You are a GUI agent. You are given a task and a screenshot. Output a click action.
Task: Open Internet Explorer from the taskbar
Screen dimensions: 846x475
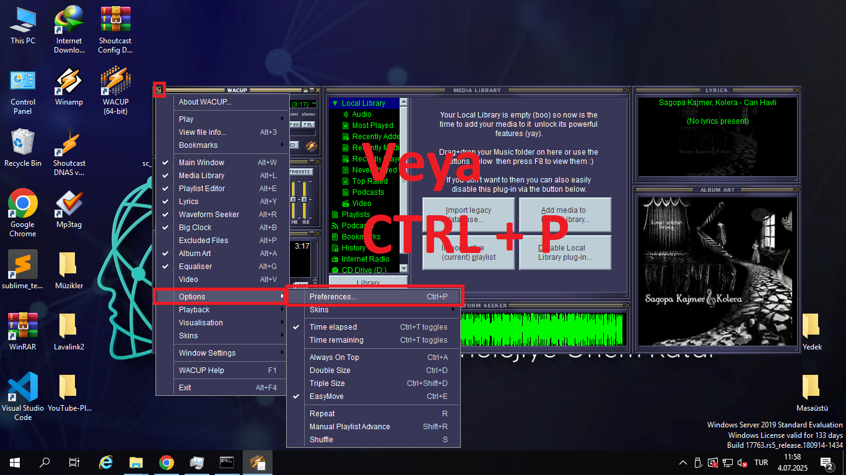(106, 462)
